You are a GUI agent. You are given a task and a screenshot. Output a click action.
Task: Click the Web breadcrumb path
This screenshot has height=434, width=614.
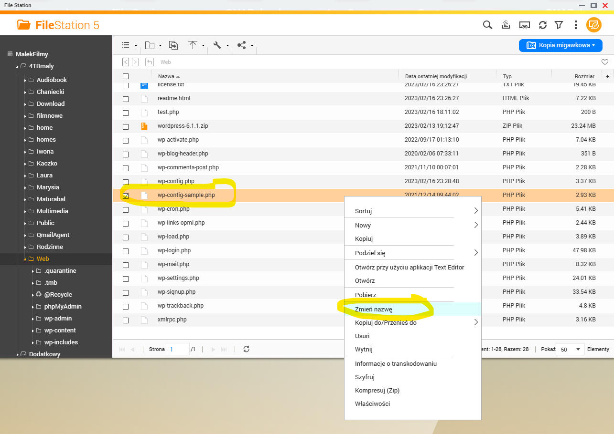pyautogui.click(x=165, y=62)
